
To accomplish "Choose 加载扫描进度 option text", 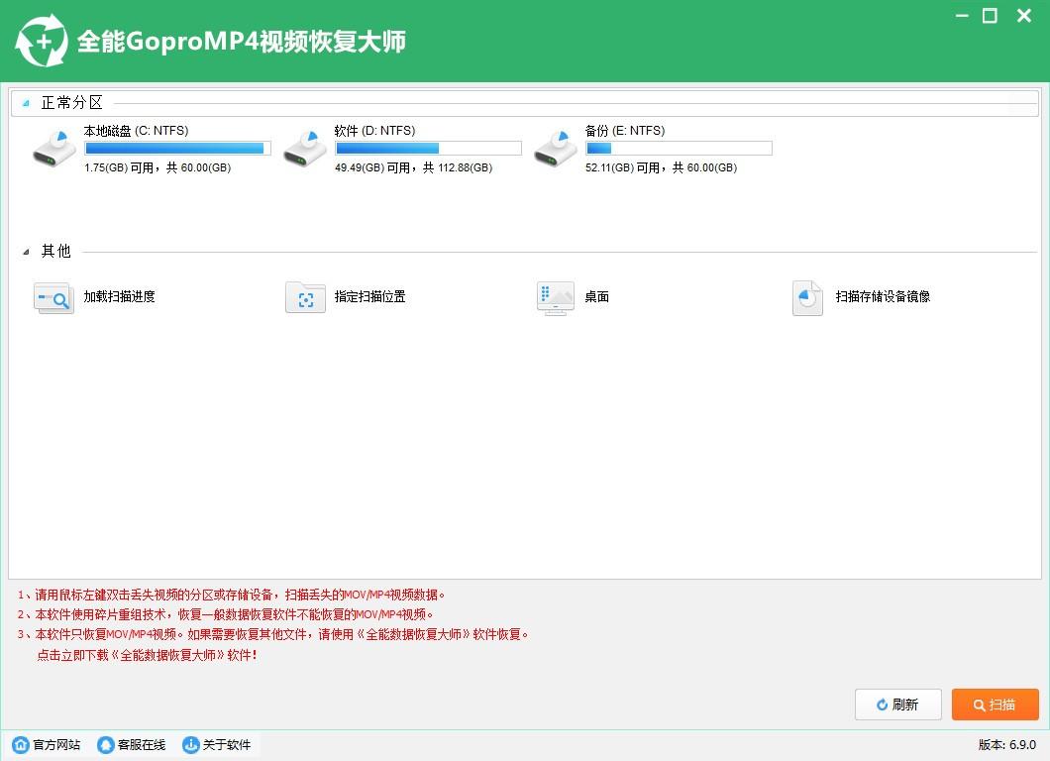I will (119, 296).
